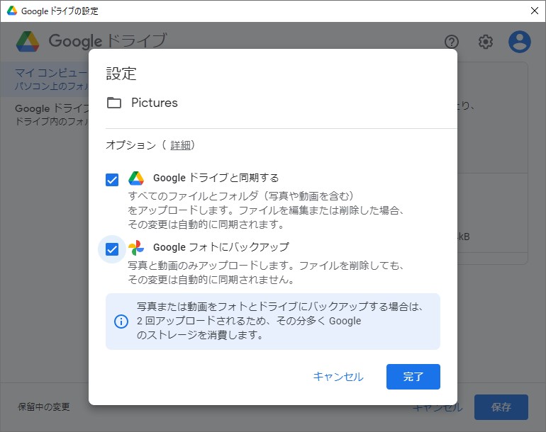The width and height of the screenshot is (546, 432).
Task: Select マイ コンピュータ tab in sidebar
Action: (45, 79)
